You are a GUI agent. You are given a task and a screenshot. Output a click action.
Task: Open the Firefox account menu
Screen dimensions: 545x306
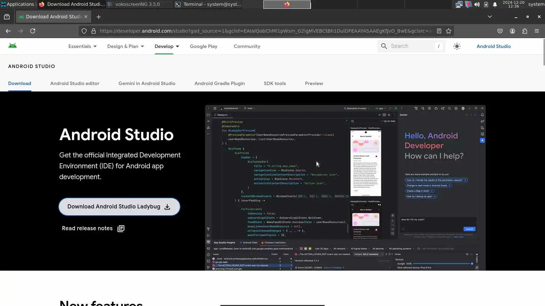[512, 31]
